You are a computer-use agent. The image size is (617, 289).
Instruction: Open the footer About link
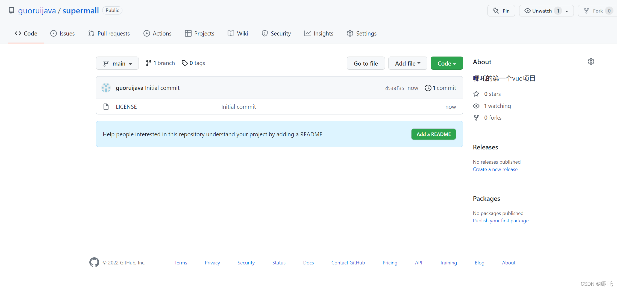(x=509, y=263)
